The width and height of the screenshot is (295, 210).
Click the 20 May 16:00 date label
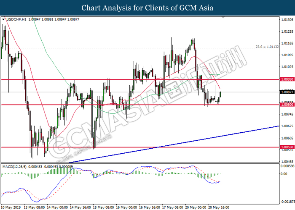coord(219,207)
